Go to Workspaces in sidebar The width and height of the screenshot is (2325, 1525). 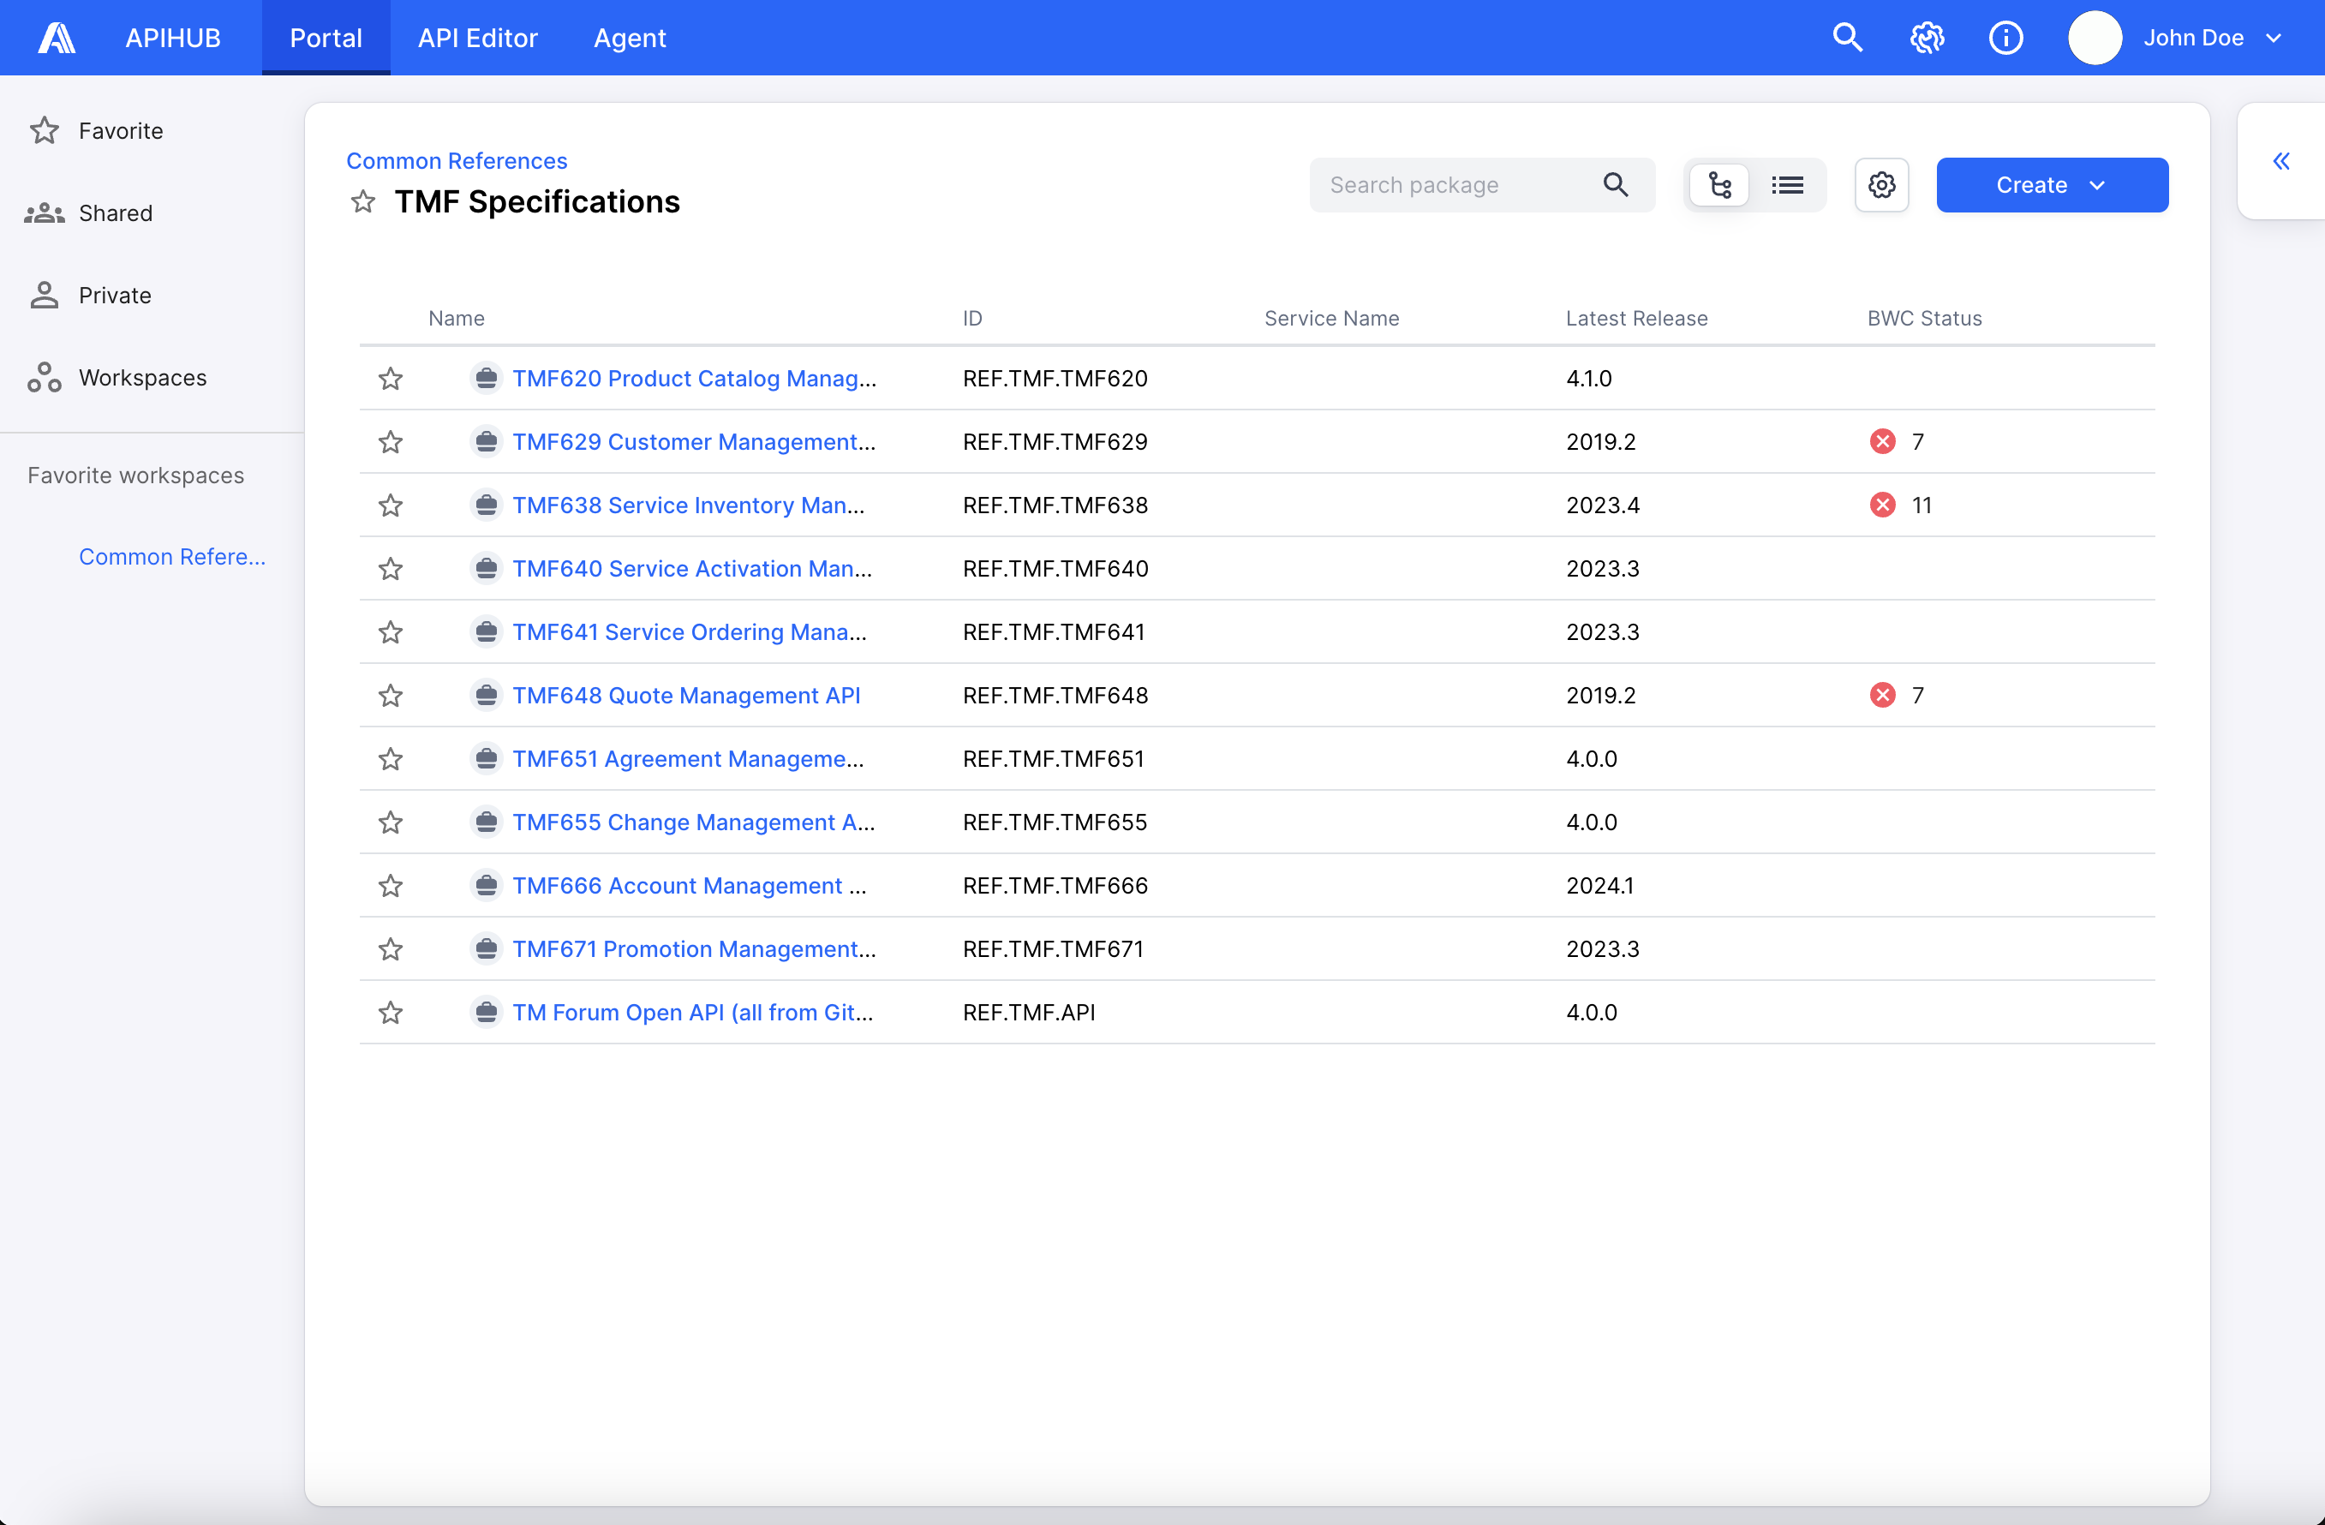click(x=142, y=377)
